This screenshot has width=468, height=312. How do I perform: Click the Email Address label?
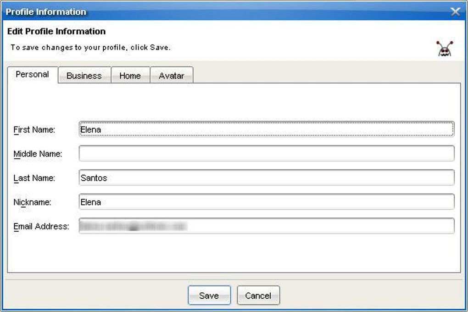[41, 227]
